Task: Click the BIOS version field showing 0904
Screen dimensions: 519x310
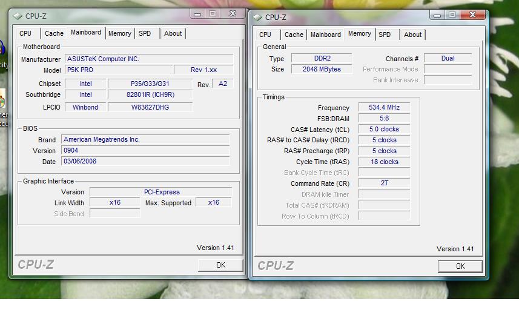Action: pyautogui.click(x=145, y=151)
